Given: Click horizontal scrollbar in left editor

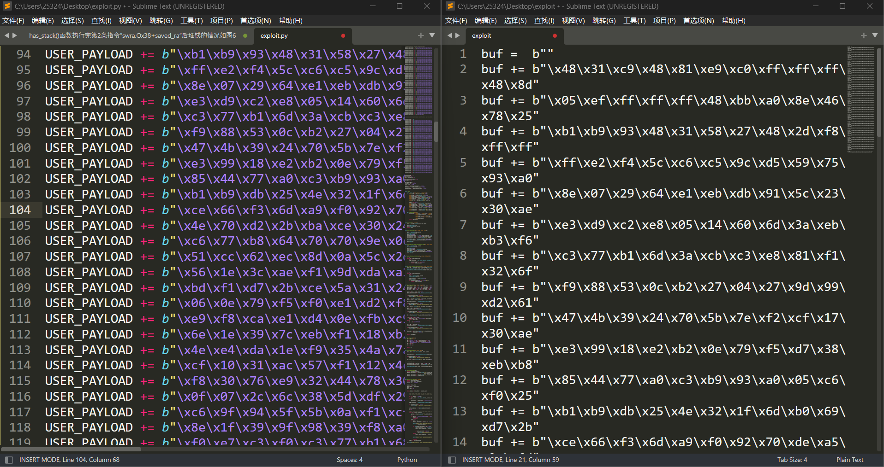Looking at the screenshot, I should coord(72,449).
